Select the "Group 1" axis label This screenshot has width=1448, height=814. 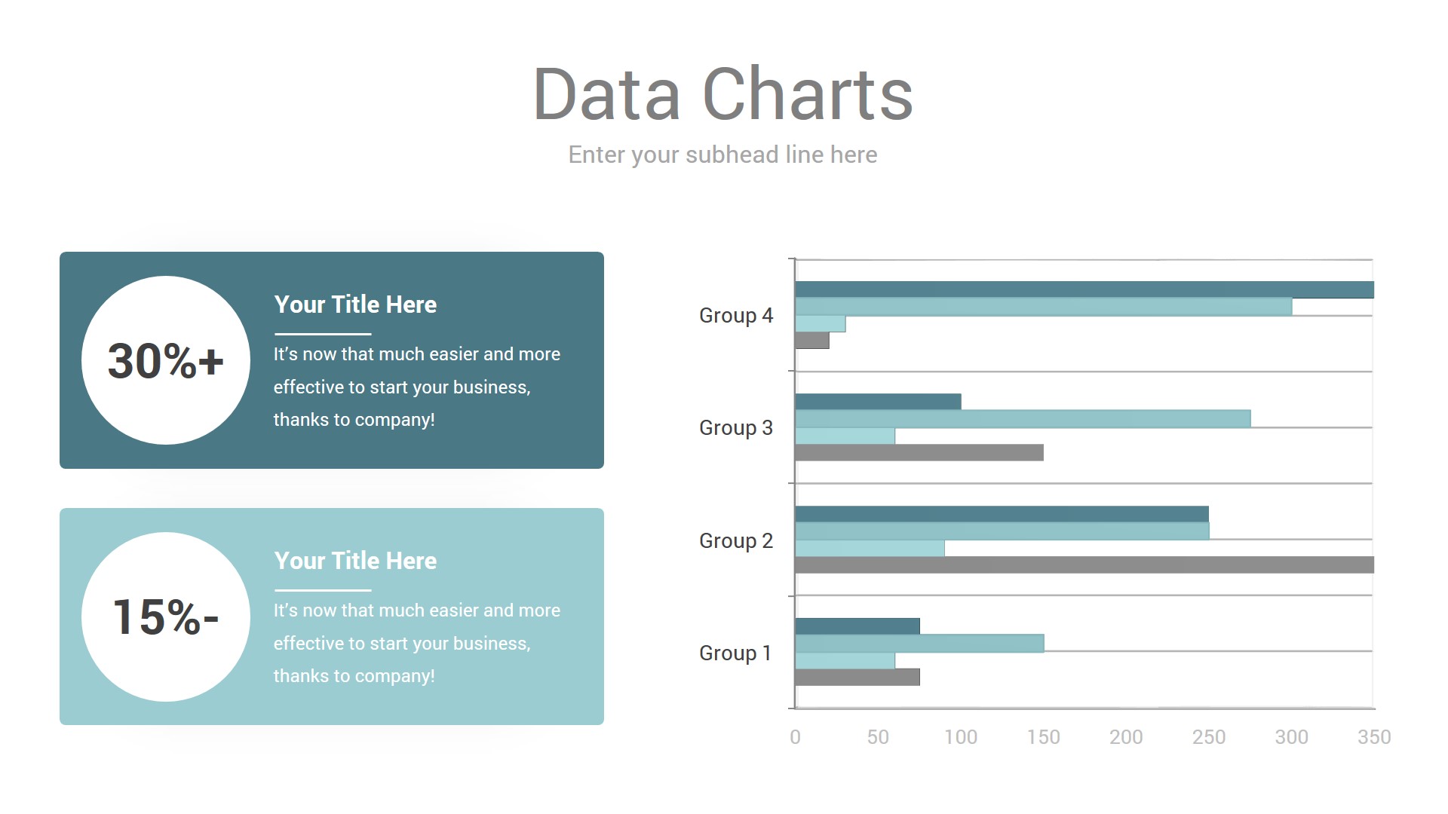735,653
